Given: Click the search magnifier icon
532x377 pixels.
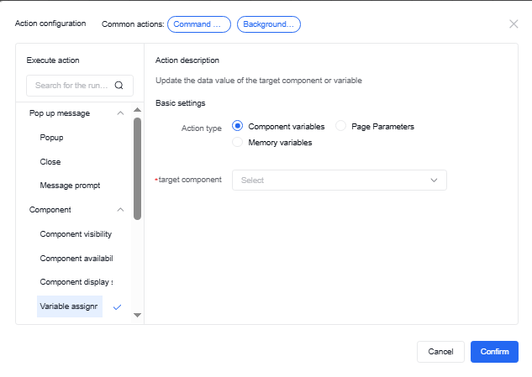Looking at the screenshot, I should (119, 85).
